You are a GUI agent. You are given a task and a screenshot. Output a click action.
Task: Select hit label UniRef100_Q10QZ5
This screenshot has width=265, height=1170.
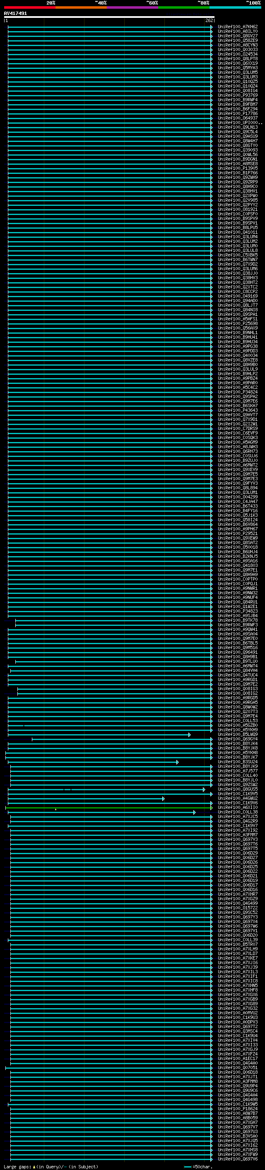[238, 82]
